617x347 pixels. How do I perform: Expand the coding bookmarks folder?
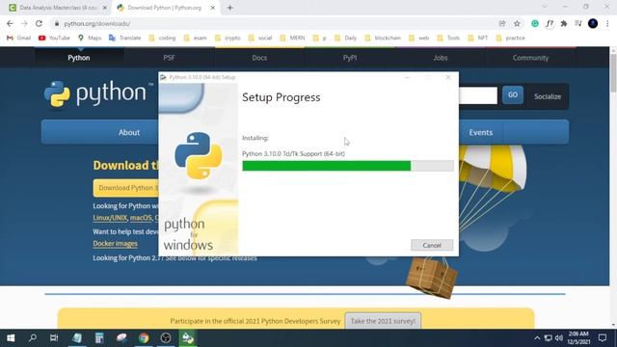pos(162,38)
